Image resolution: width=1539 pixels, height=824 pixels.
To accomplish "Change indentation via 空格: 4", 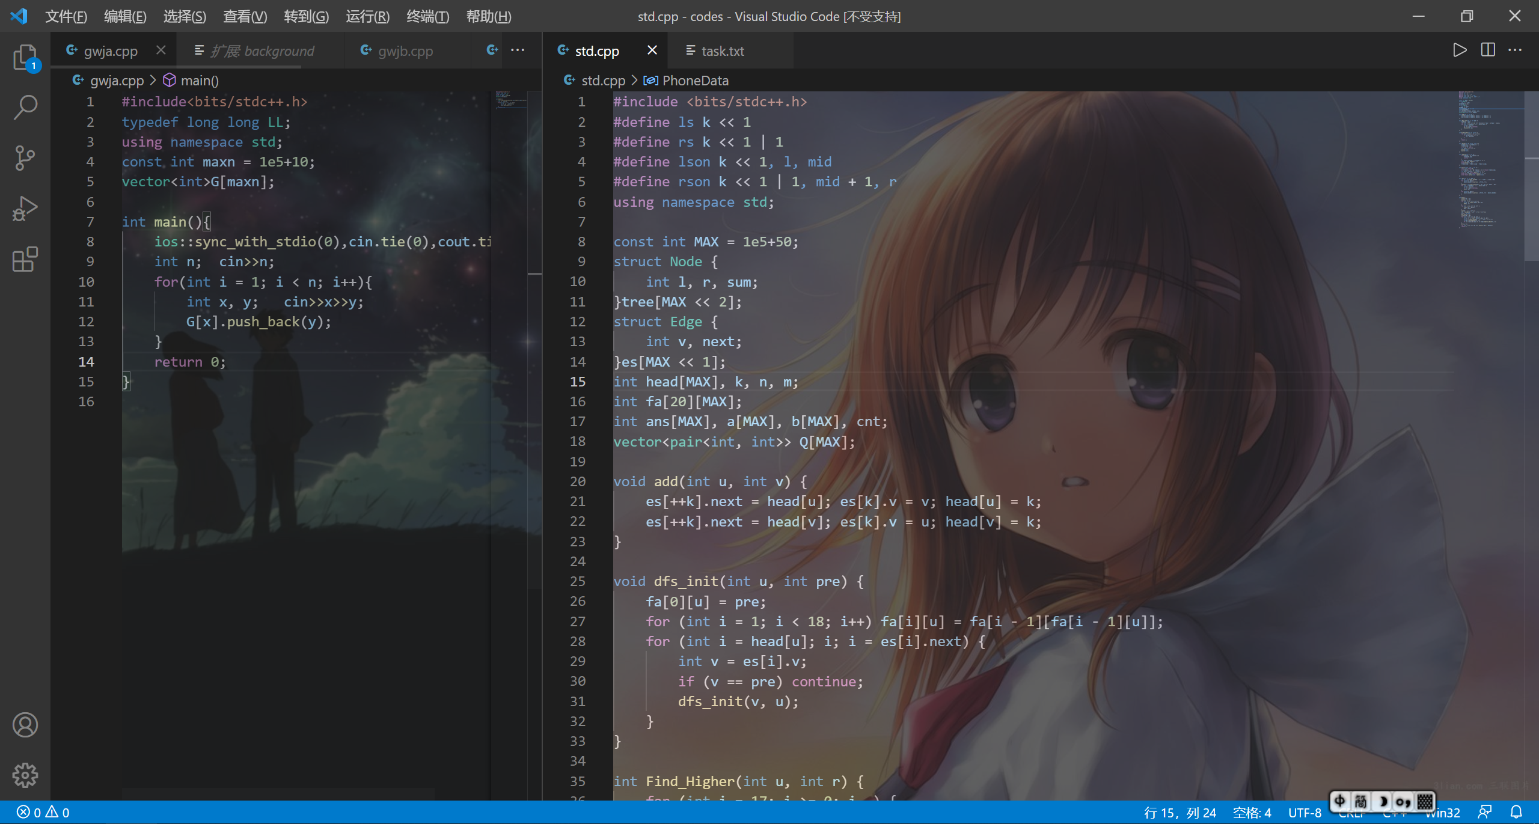I will coord(1252,813).
